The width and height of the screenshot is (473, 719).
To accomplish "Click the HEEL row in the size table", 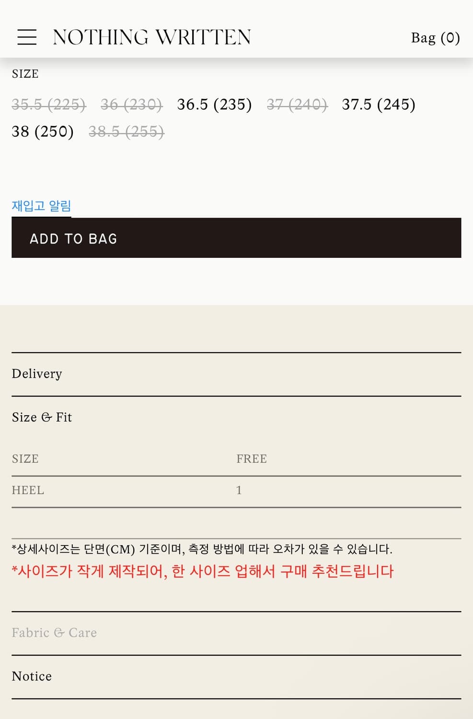I will (28, 490).
